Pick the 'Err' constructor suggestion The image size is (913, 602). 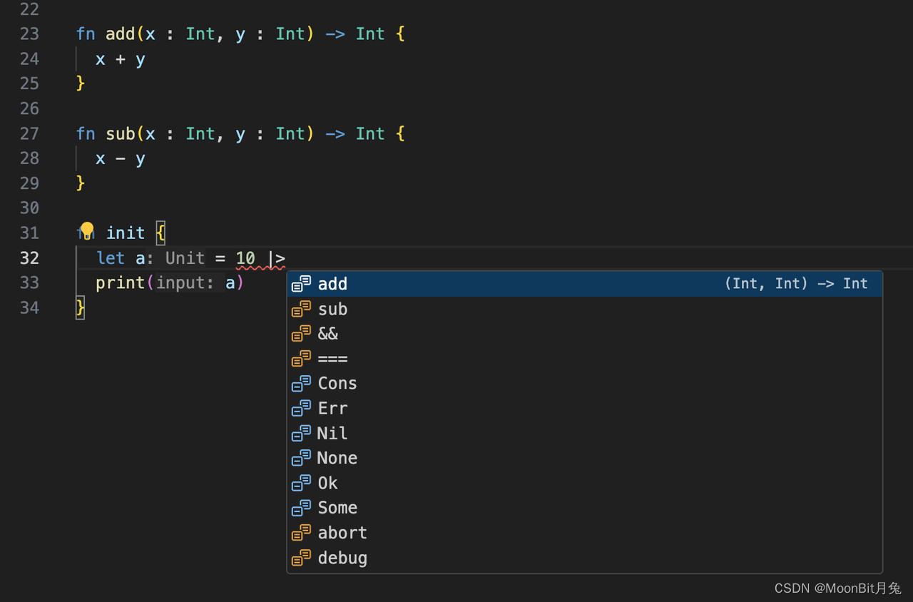pyautogui.click(x=584, y=409)
